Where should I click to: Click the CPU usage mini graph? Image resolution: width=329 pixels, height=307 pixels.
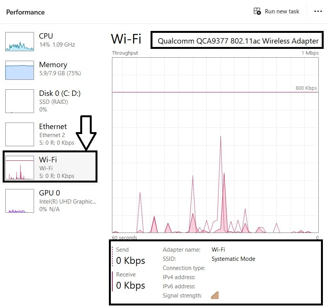19,41
